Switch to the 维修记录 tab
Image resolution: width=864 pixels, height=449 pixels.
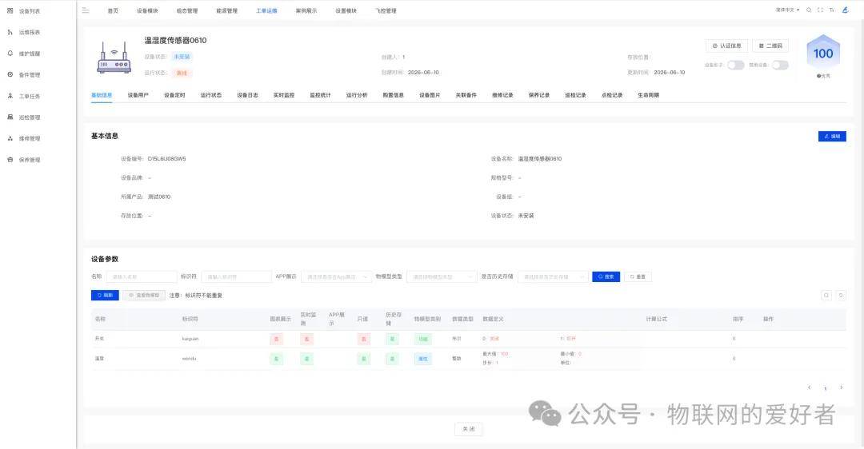502,95
